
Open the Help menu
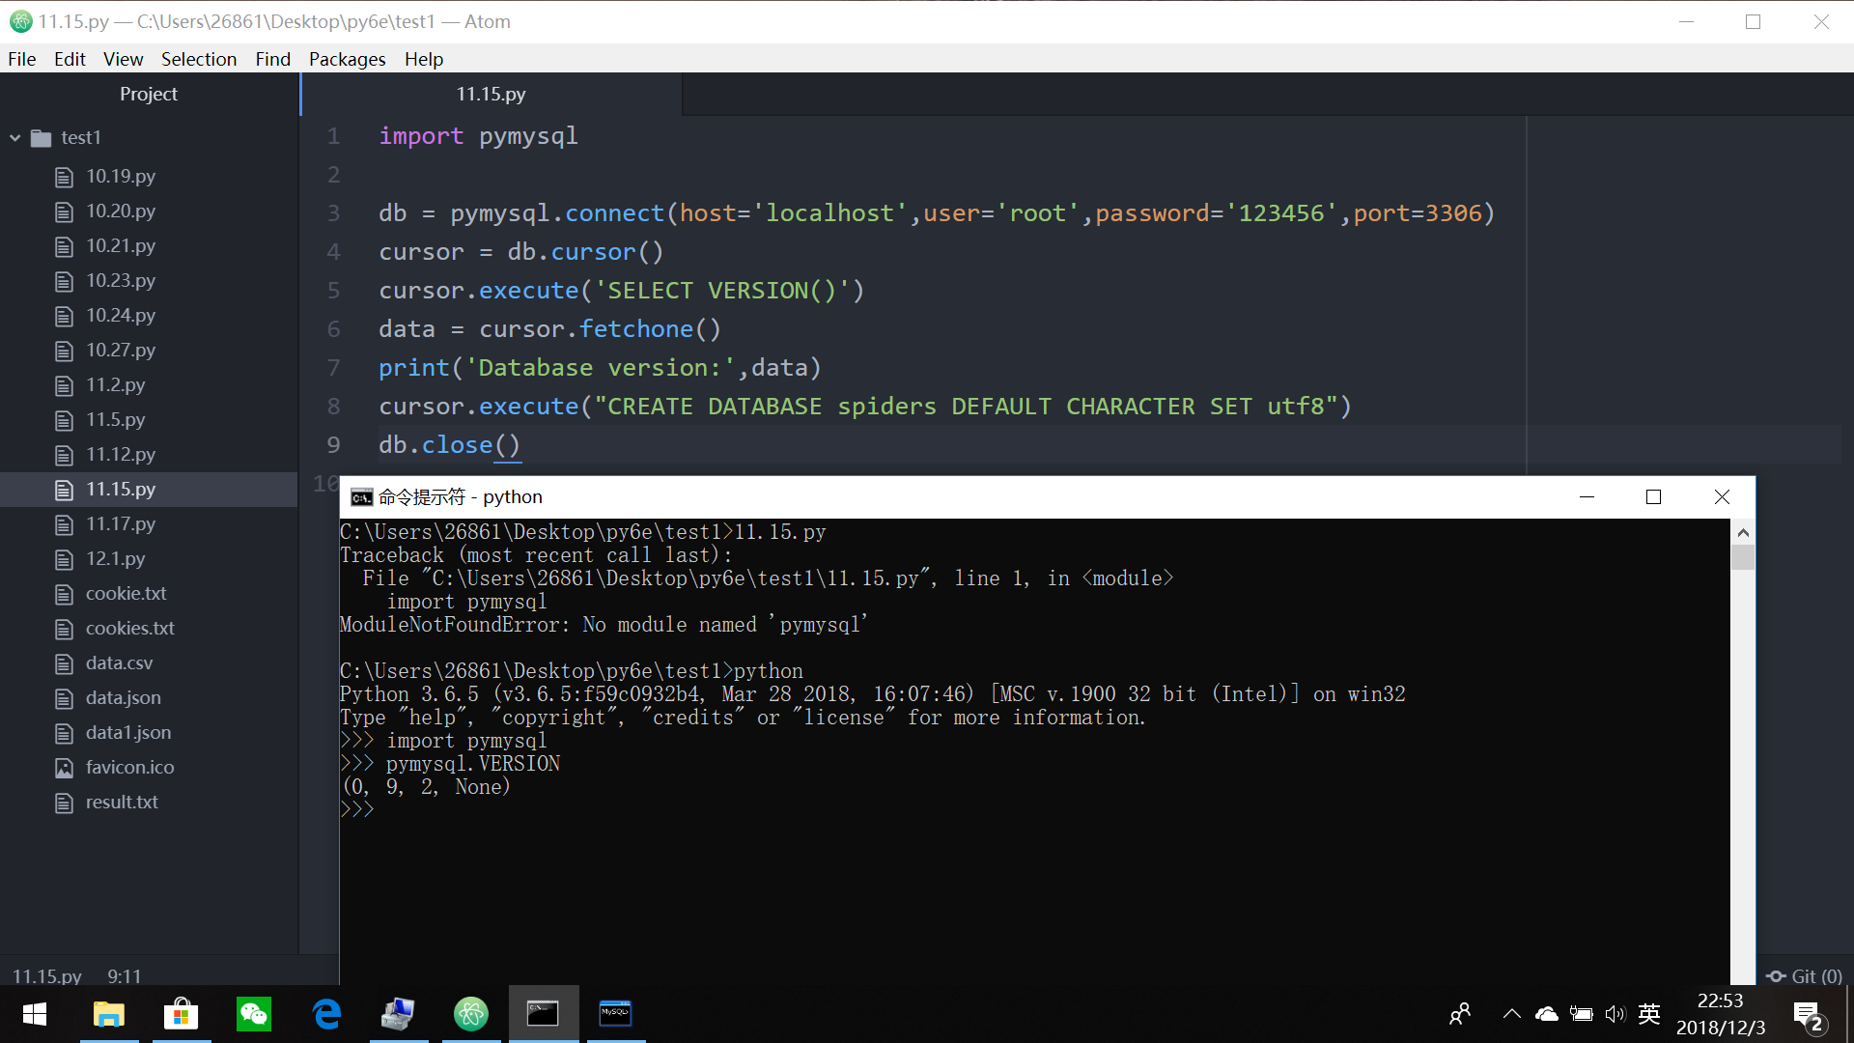424,59
